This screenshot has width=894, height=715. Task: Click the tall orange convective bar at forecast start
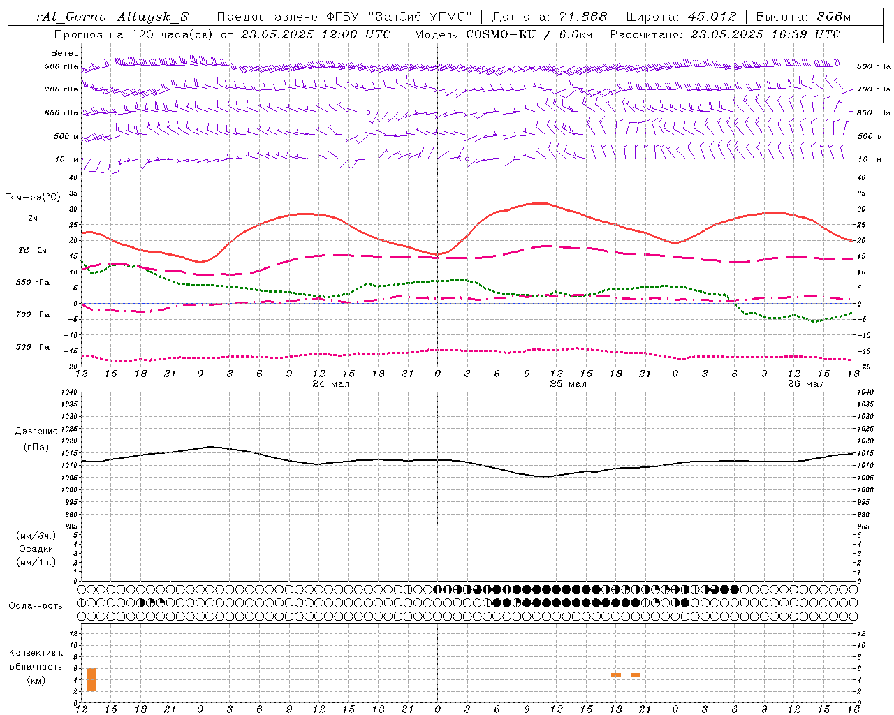(x=91, y=679)
